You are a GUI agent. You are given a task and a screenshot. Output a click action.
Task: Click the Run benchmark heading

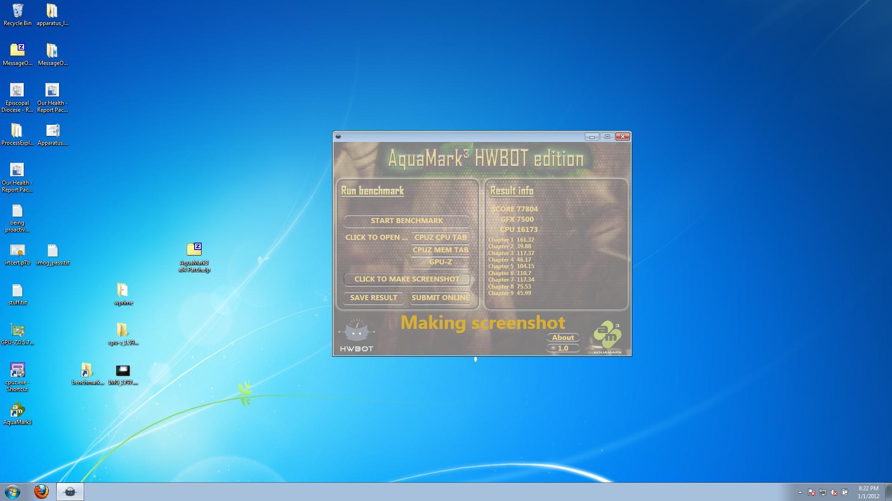[372, 191]
